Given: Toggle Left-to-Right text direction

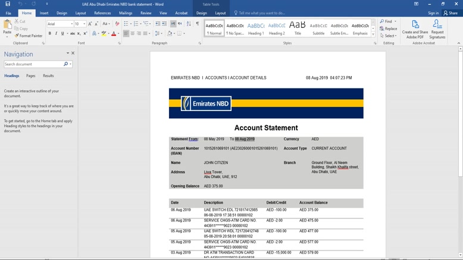Looking at the screenshot, I should (173, 24).
